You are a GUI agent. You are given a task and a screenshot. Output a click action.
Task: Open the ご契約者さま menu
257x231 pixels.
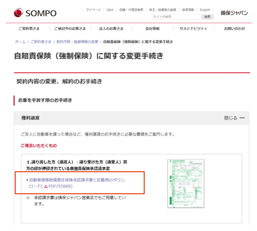(29, 28)
